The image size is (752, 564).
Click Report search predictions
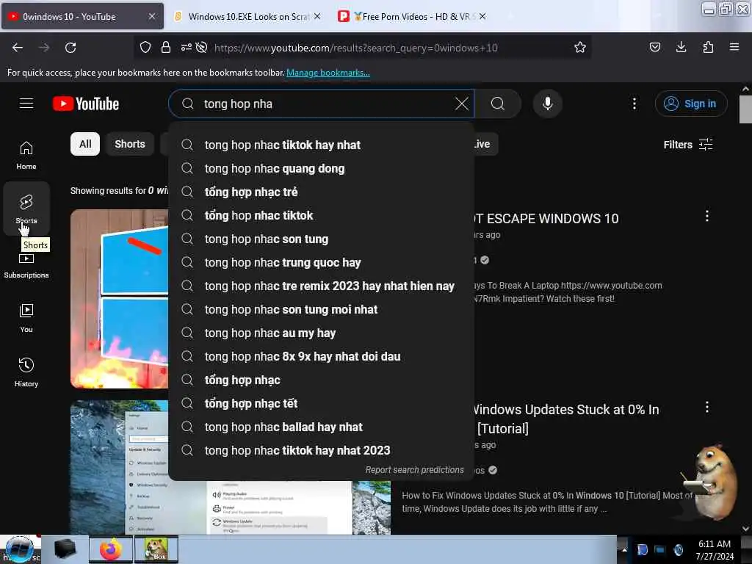click(414, 470)
